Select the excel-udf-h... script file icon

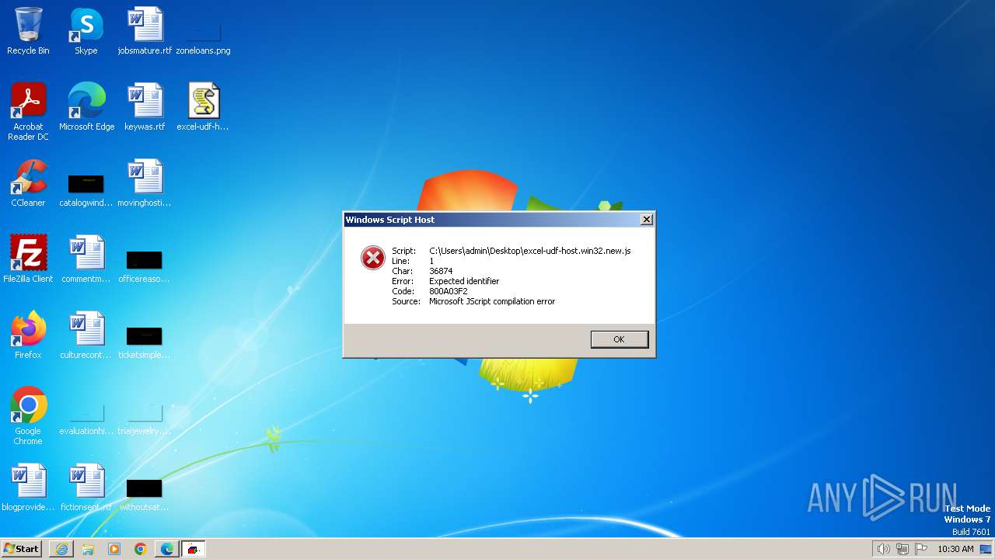click(204, 107)
